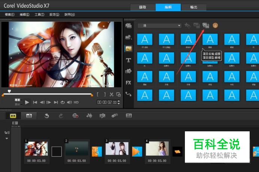
Task: Open the 工具(T) menu
Action: [x=39, y=15]
